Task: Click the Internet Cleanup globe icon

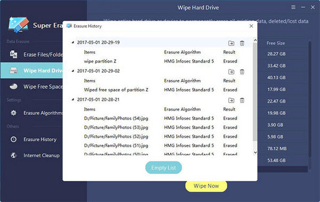Action: click(x=13, y=156)
